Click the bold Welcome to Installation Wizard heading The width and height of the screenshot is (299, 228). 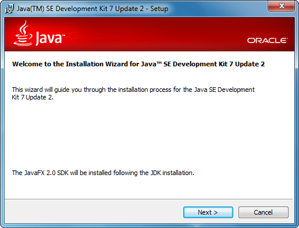point(138,64)
